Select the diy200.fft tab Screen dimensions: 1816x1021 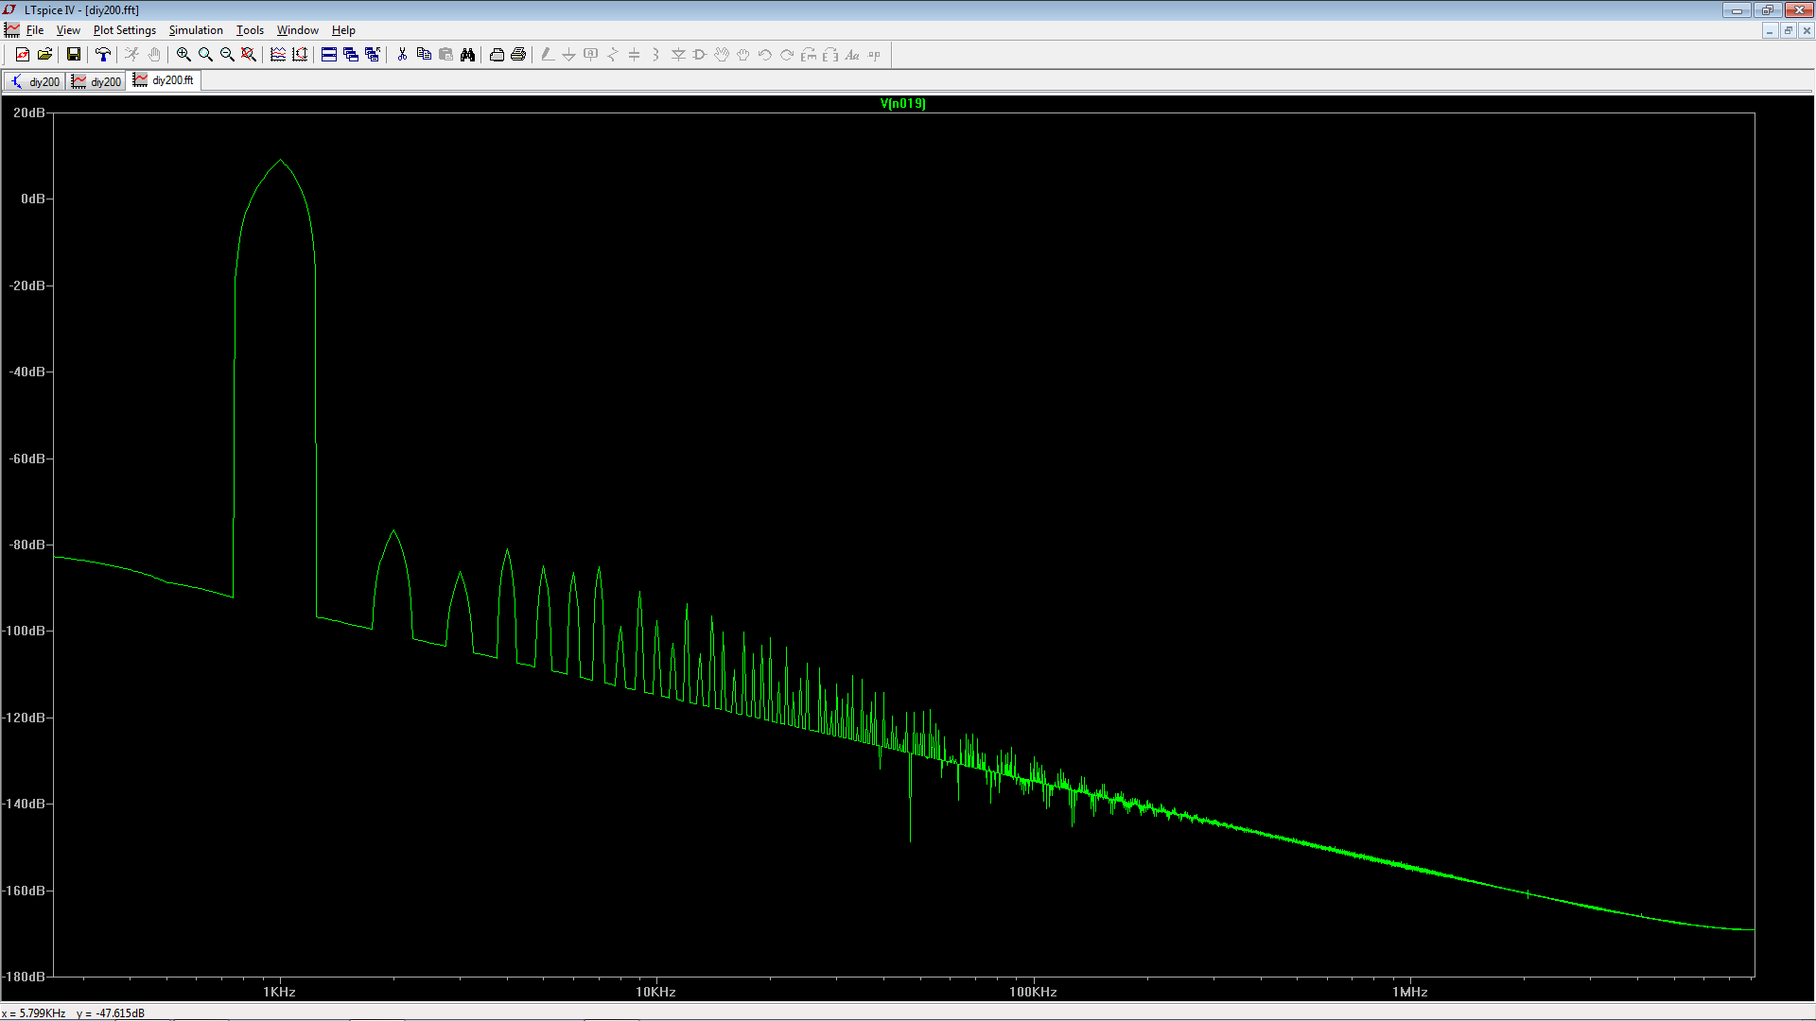point(165,80)
